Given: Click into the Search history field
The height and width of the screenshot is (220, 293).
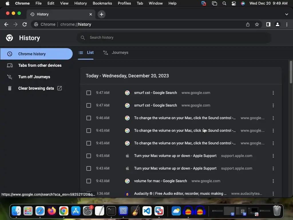Looking at the screenshot, I should click(174, 38).
